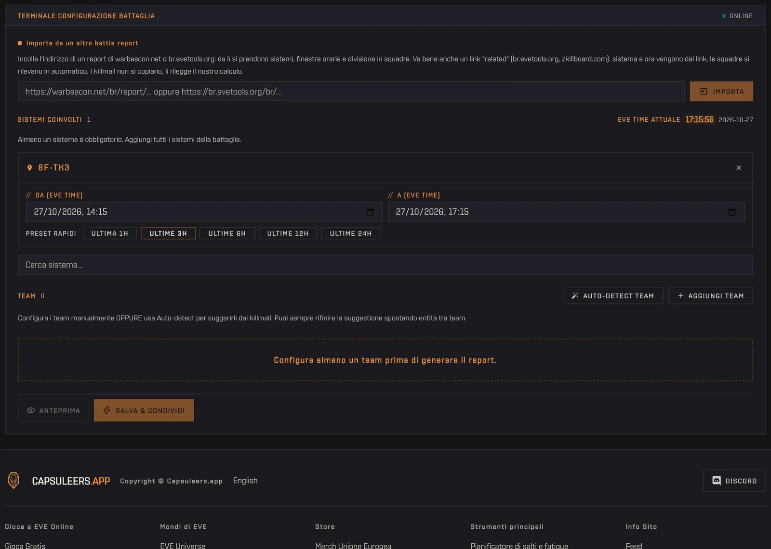The image size is (771, 549).
Task: Click the ONLINE status indicator
Action: point(737,16)
